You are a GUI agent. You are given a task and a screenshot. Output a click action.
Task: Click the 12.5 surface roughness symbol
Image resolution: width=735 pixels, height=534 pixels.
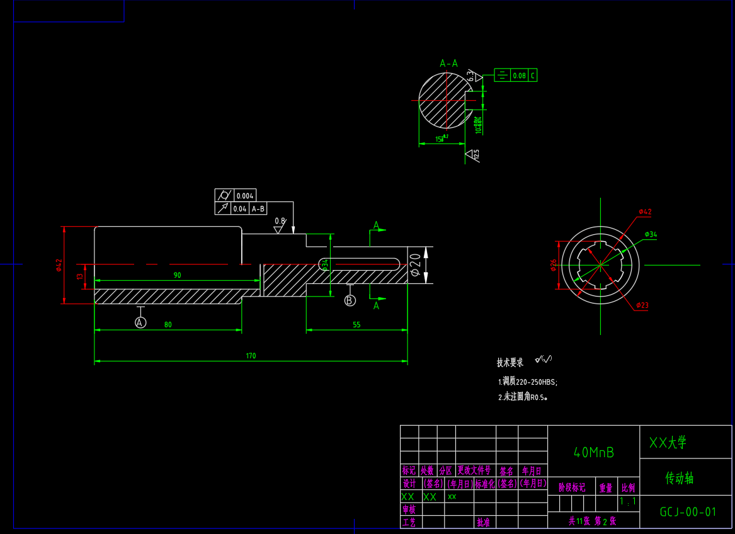coord(471,154)
